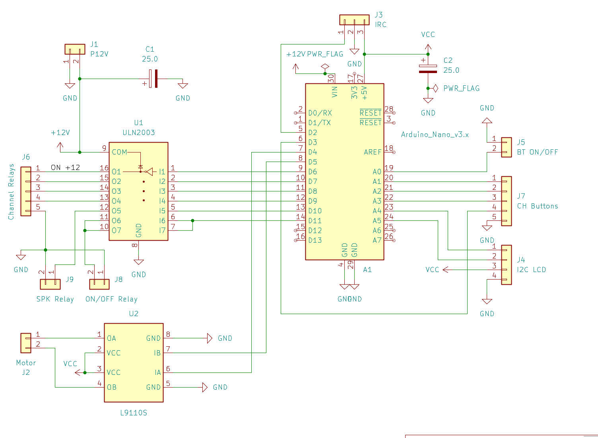
Task: Click the GND arrow at L9110S pin 8
Action: click(210, 338)
